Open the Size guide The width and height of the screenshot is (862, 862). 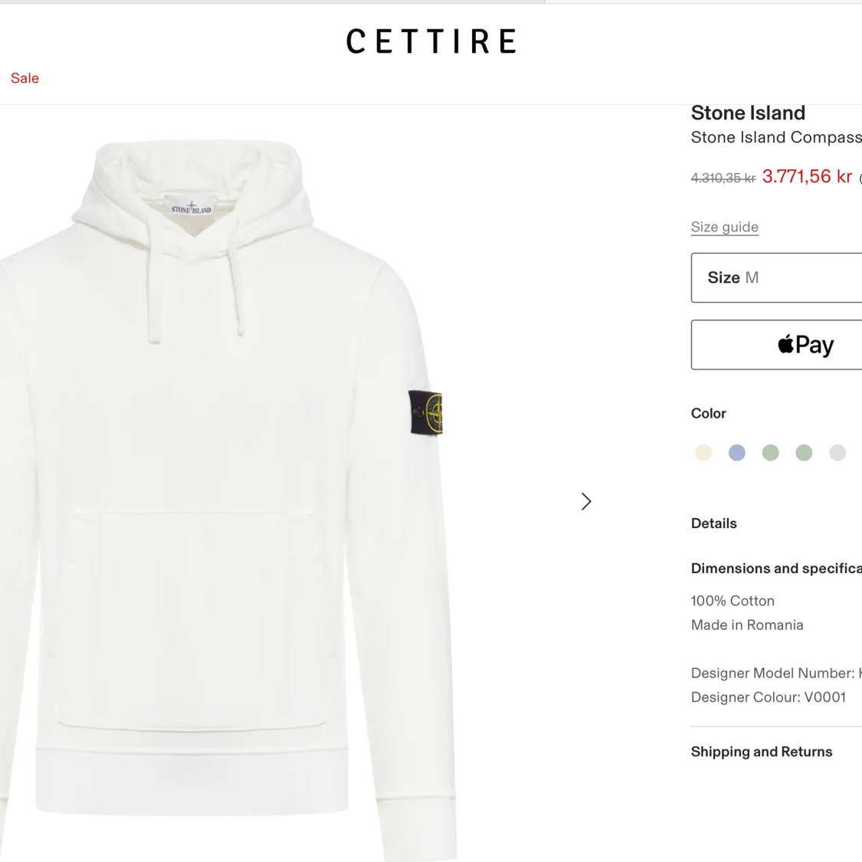pyautogui.click(x=724, y=227)
